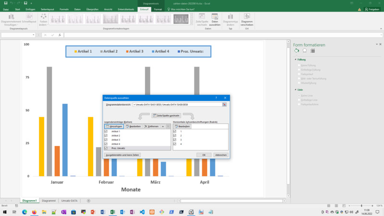Click Bearbeiten for horizontal axis labels
The image size is (384, 216).
pos(182,126)
